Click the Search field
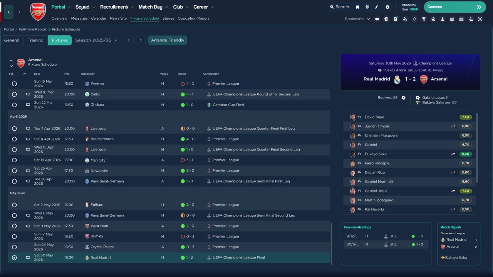This screenshot has width=493, height=277. [x=339, y=7]
